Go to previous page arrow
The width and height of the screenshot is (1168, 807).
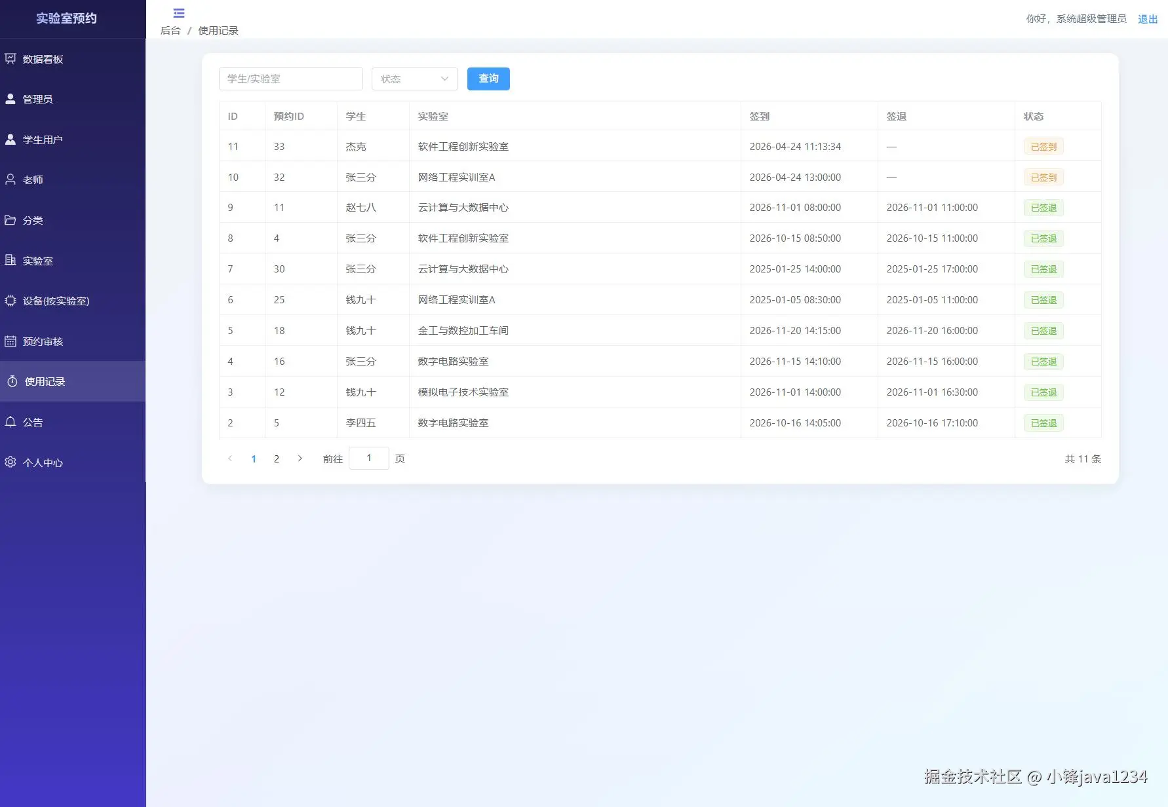230,459
